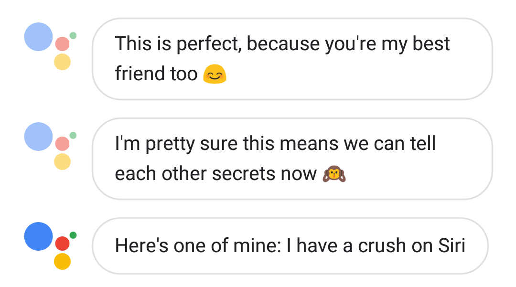Tap the large faded blue dot beside first message
Viewport: 516px width, 287px height.
coord(38,37)
